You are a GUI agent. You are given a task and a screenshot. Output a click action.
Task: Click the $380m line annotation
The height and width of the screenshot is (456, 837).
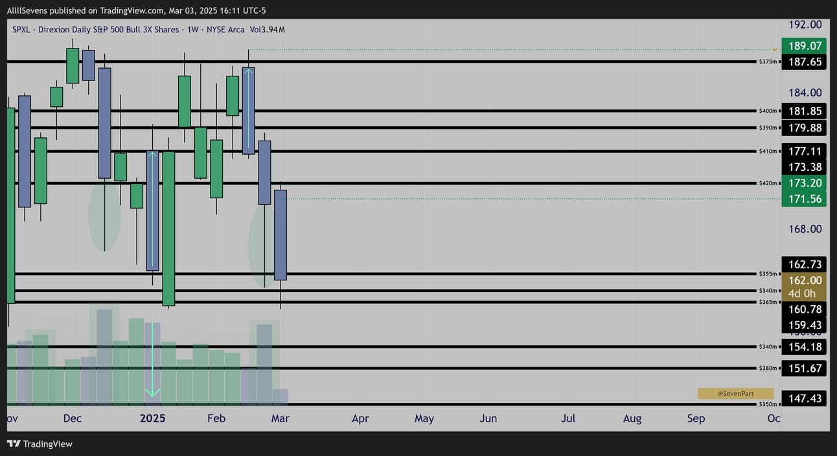pos(767,368)
